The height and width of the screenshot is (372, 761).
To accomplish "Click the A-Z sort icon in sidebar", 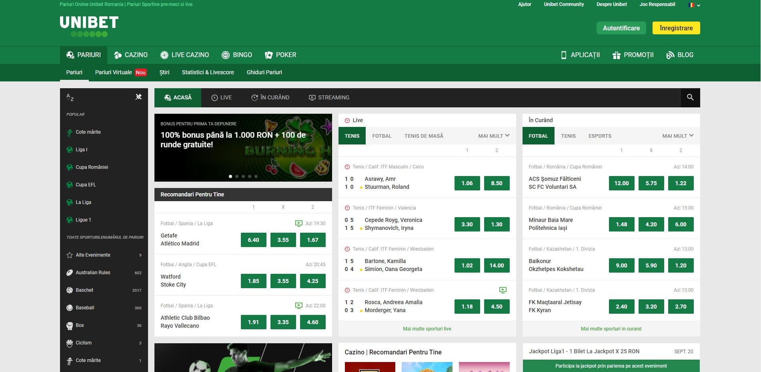I will tap(70, 97).
